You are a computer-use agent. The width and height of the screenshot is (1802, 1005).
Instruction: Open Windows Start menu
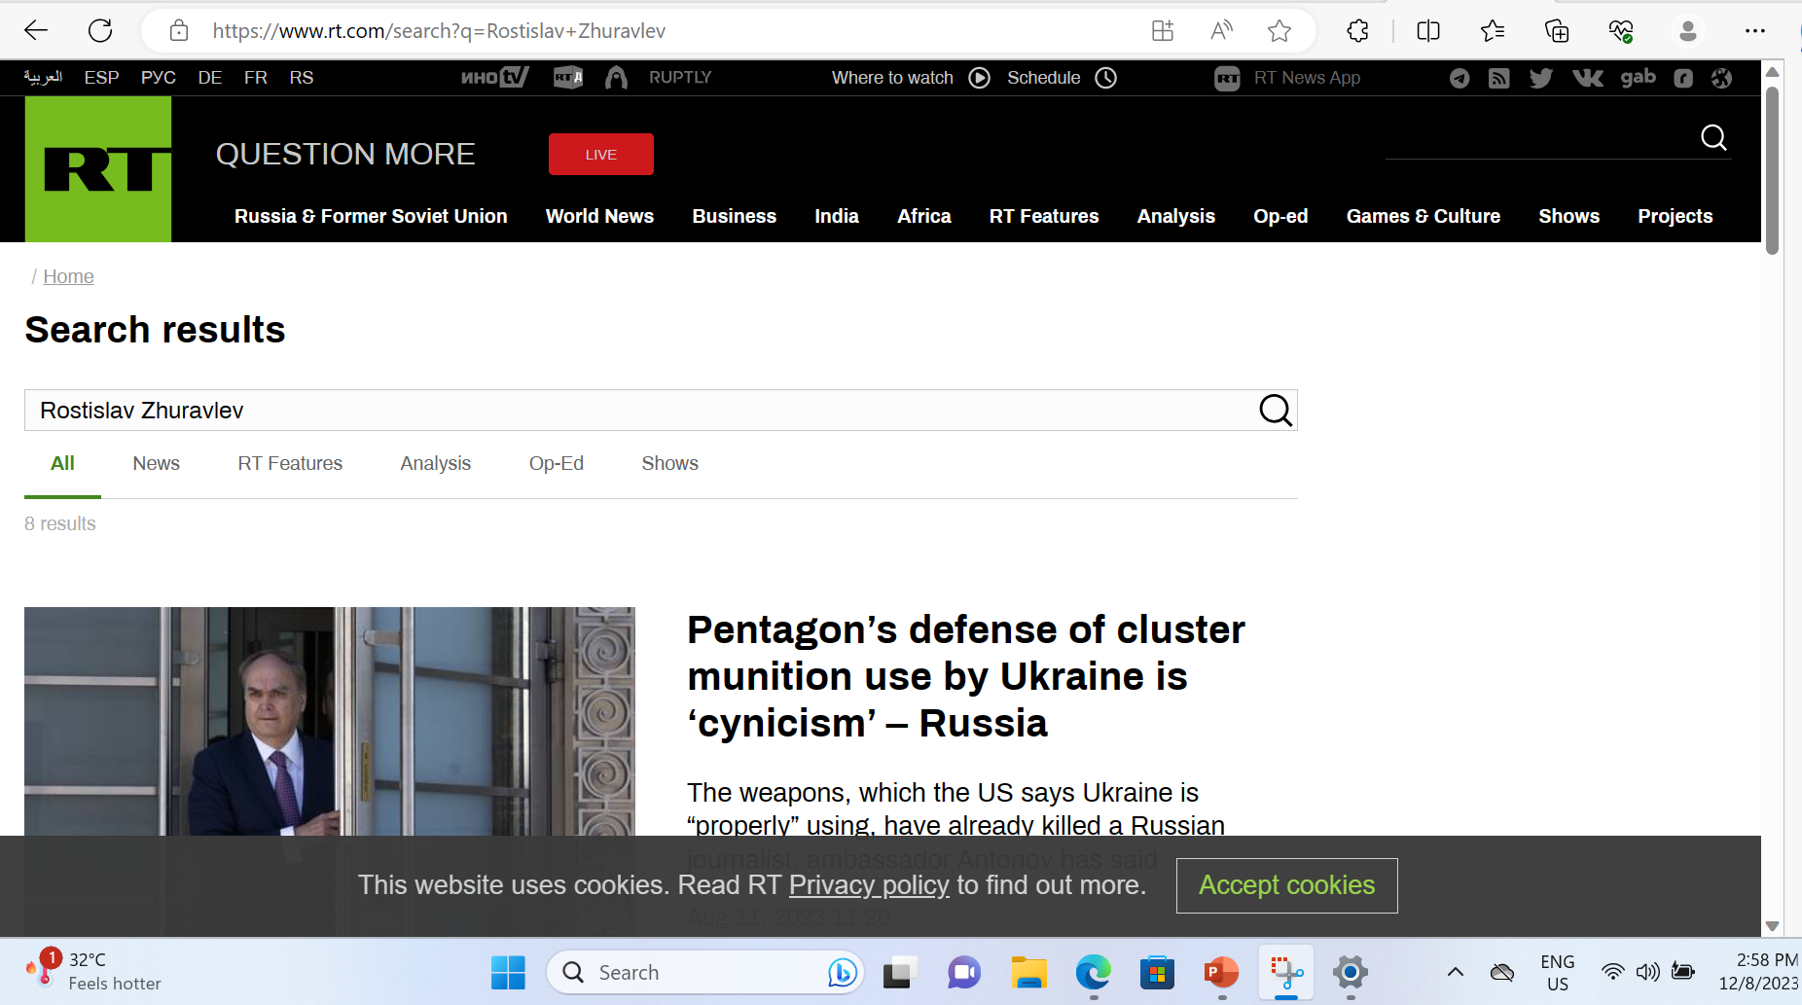(508, 972)
